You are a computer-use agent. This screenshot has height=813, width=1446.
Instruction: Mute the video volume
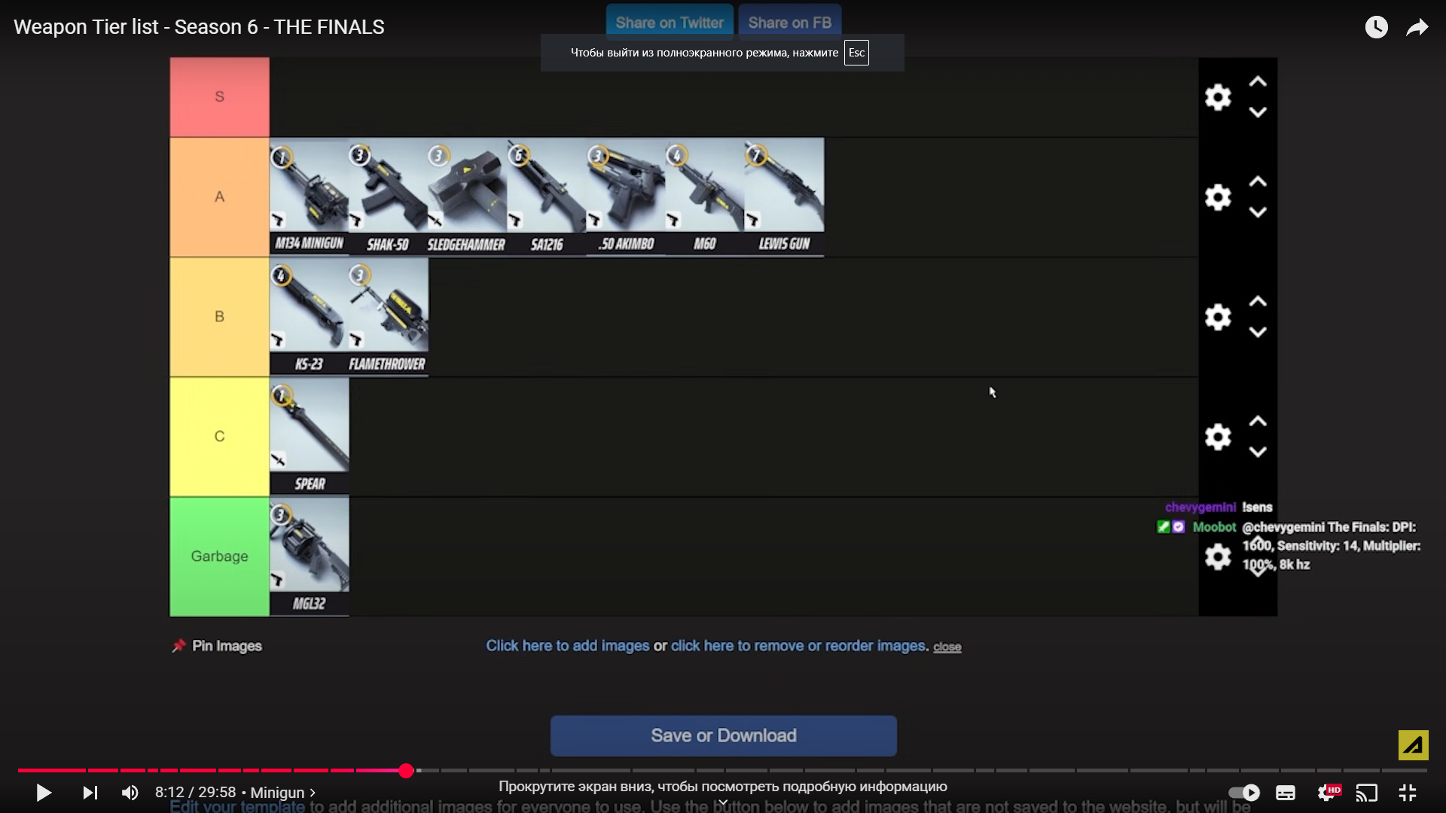click(x=130, y=793)
